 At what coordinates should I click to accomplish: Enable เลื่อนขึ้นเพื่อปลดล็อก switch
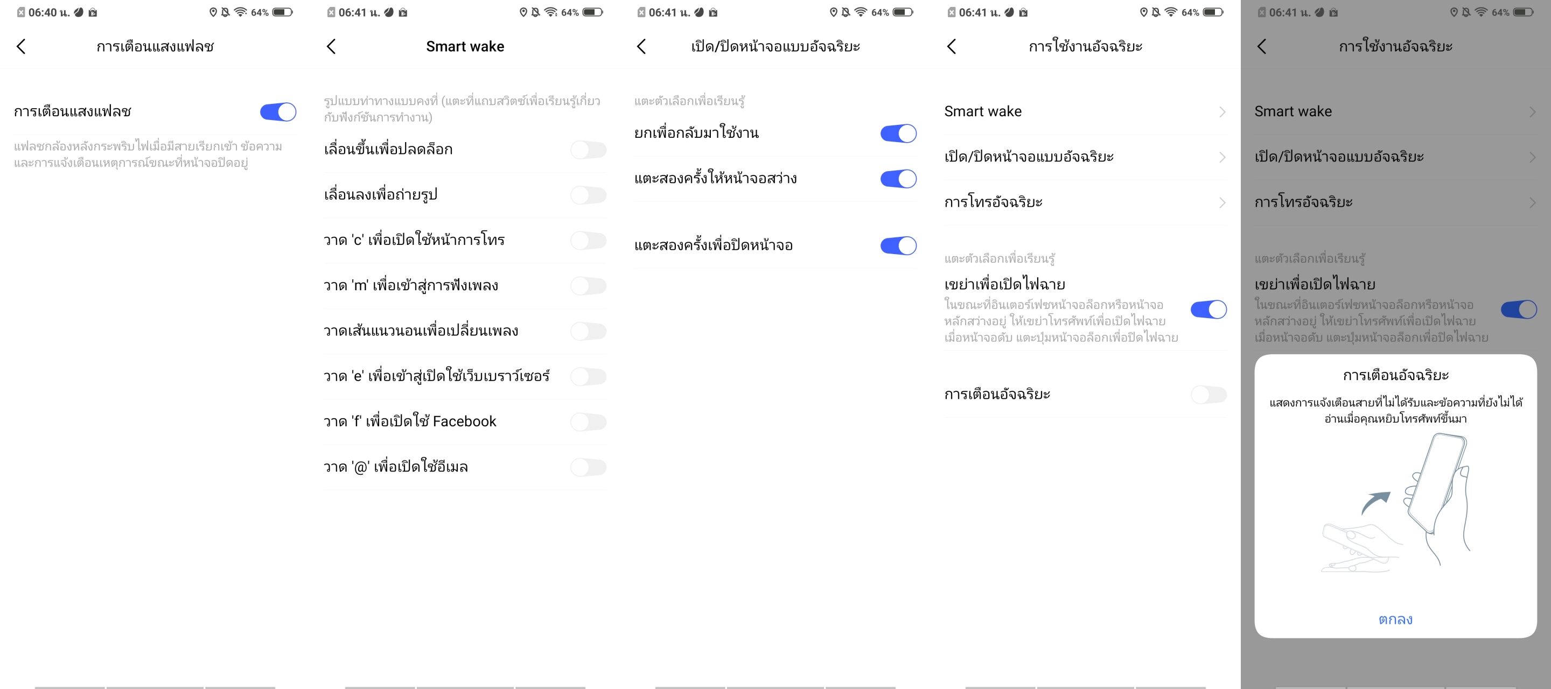(588, 150)
